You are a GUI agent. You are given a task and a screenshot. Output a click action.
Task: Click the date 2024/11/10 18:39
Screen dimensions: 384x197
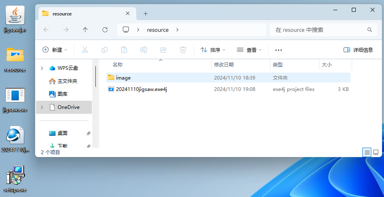click(234, 78)
